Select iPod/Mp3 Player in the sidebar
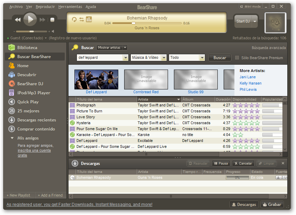This screenshot has width=296, height=215. point(33,93)
